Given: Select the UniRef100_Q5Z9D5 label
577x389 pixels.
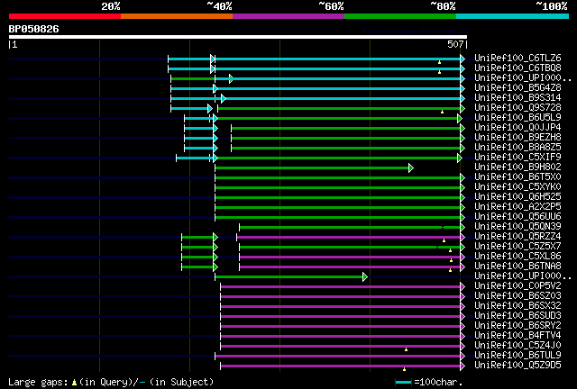Looking at the screenshot, I should (x=517, y=366).
